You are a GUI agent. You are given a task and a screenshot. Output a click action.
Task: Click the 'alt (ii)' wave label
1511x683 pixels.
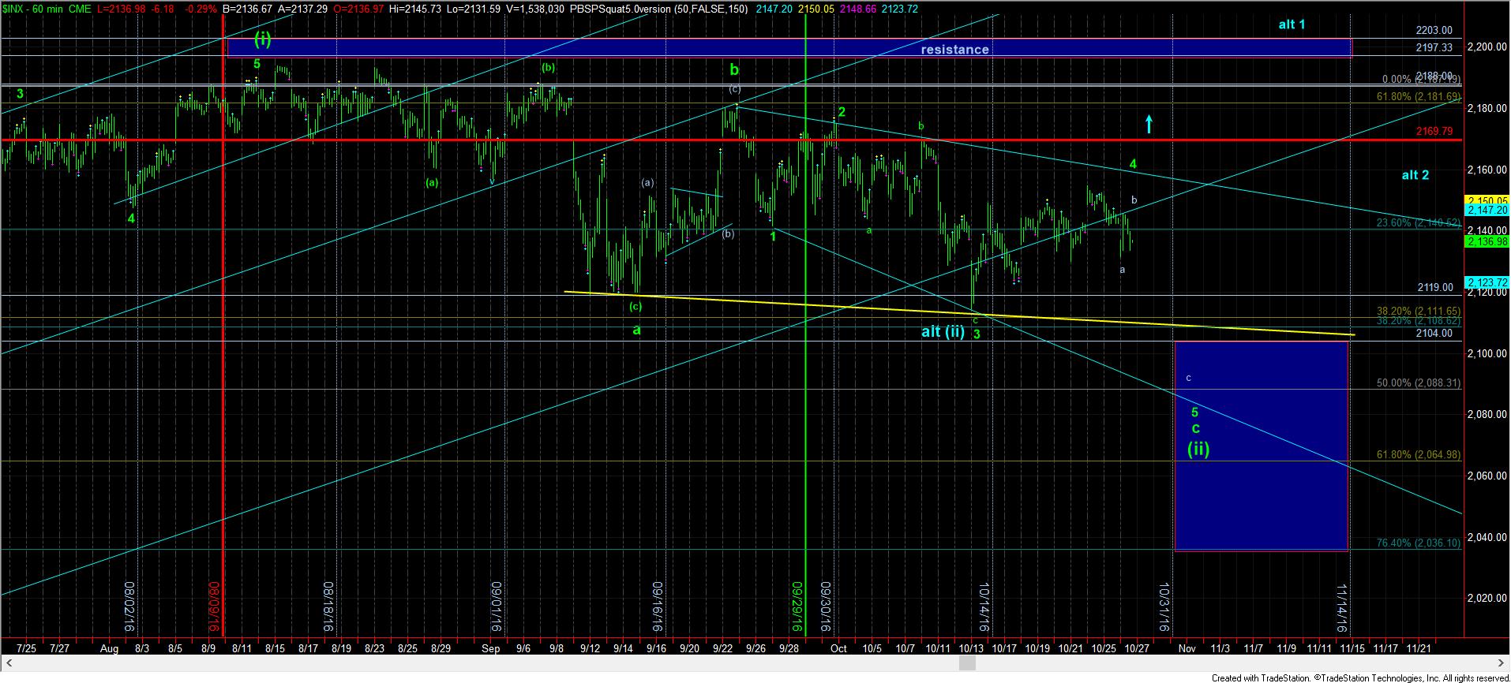943,331
